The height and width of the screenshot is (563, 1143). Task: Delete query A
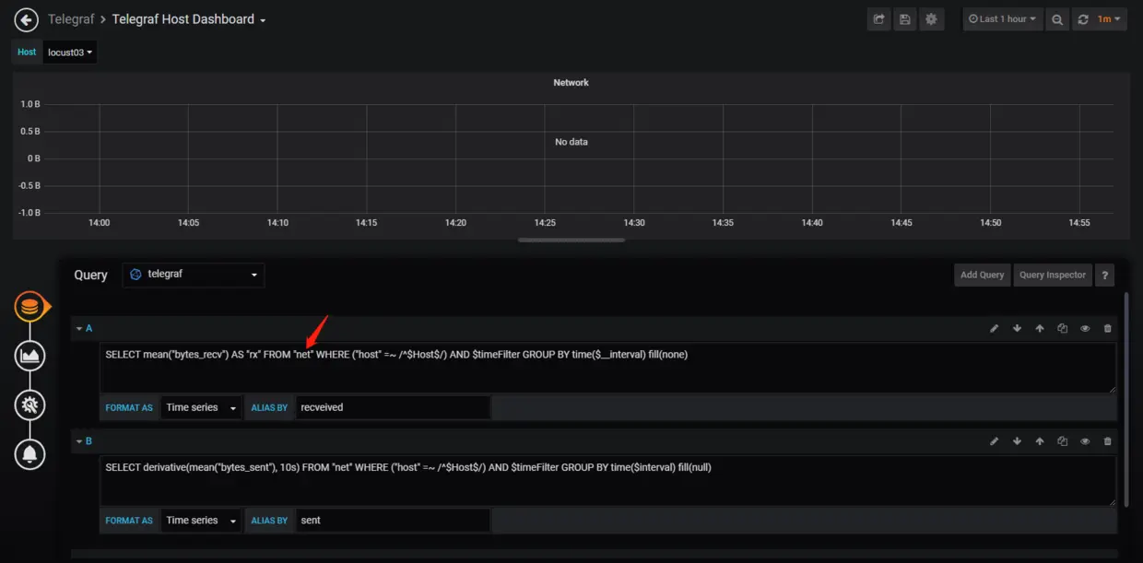click(x=1107, y=328)
